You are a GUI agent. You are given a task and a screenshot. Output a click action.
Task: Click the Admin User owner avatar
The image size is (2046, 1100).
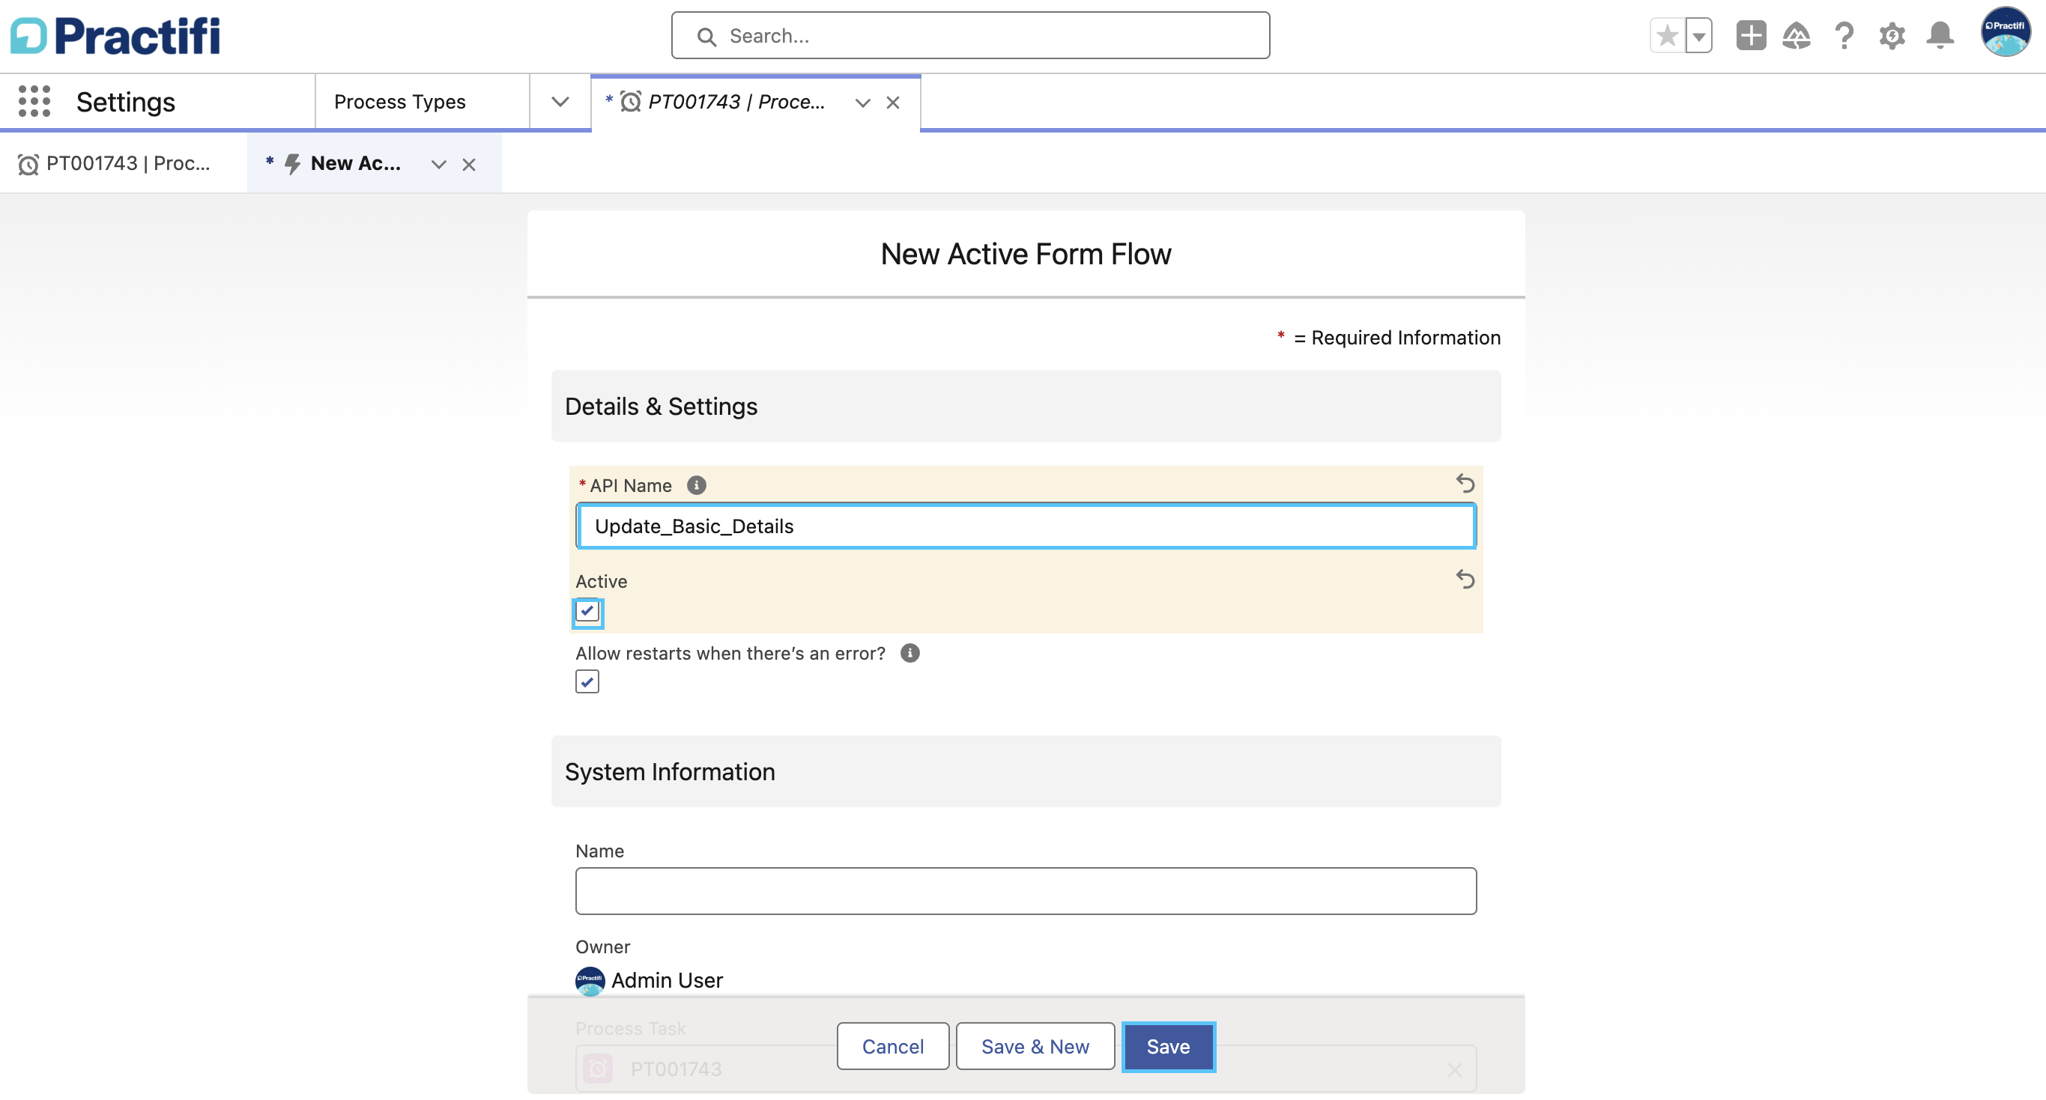tap(590, 980)
